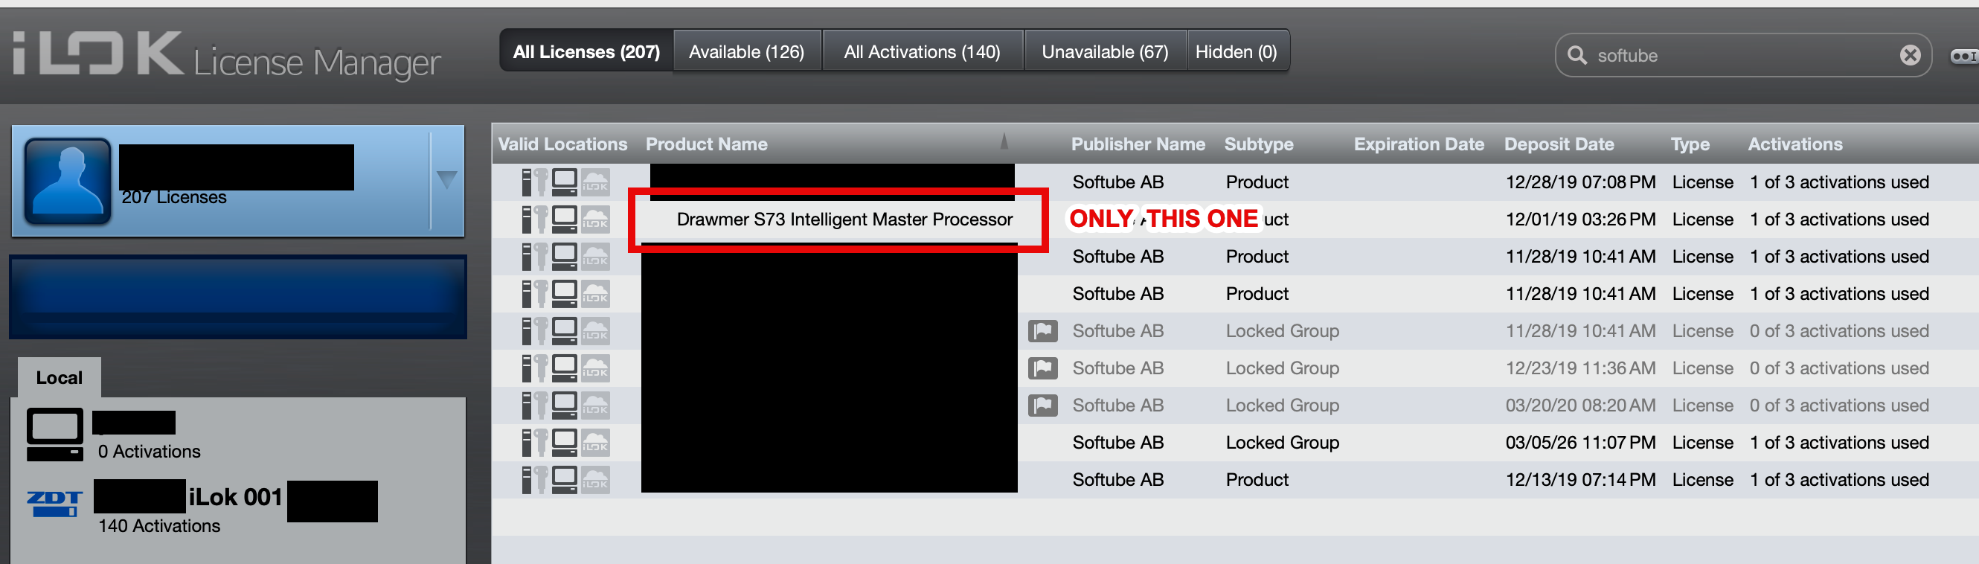Click the user account avatar icon
The width and height of the screenshot is (1979, 564).
tap(68, 182)
